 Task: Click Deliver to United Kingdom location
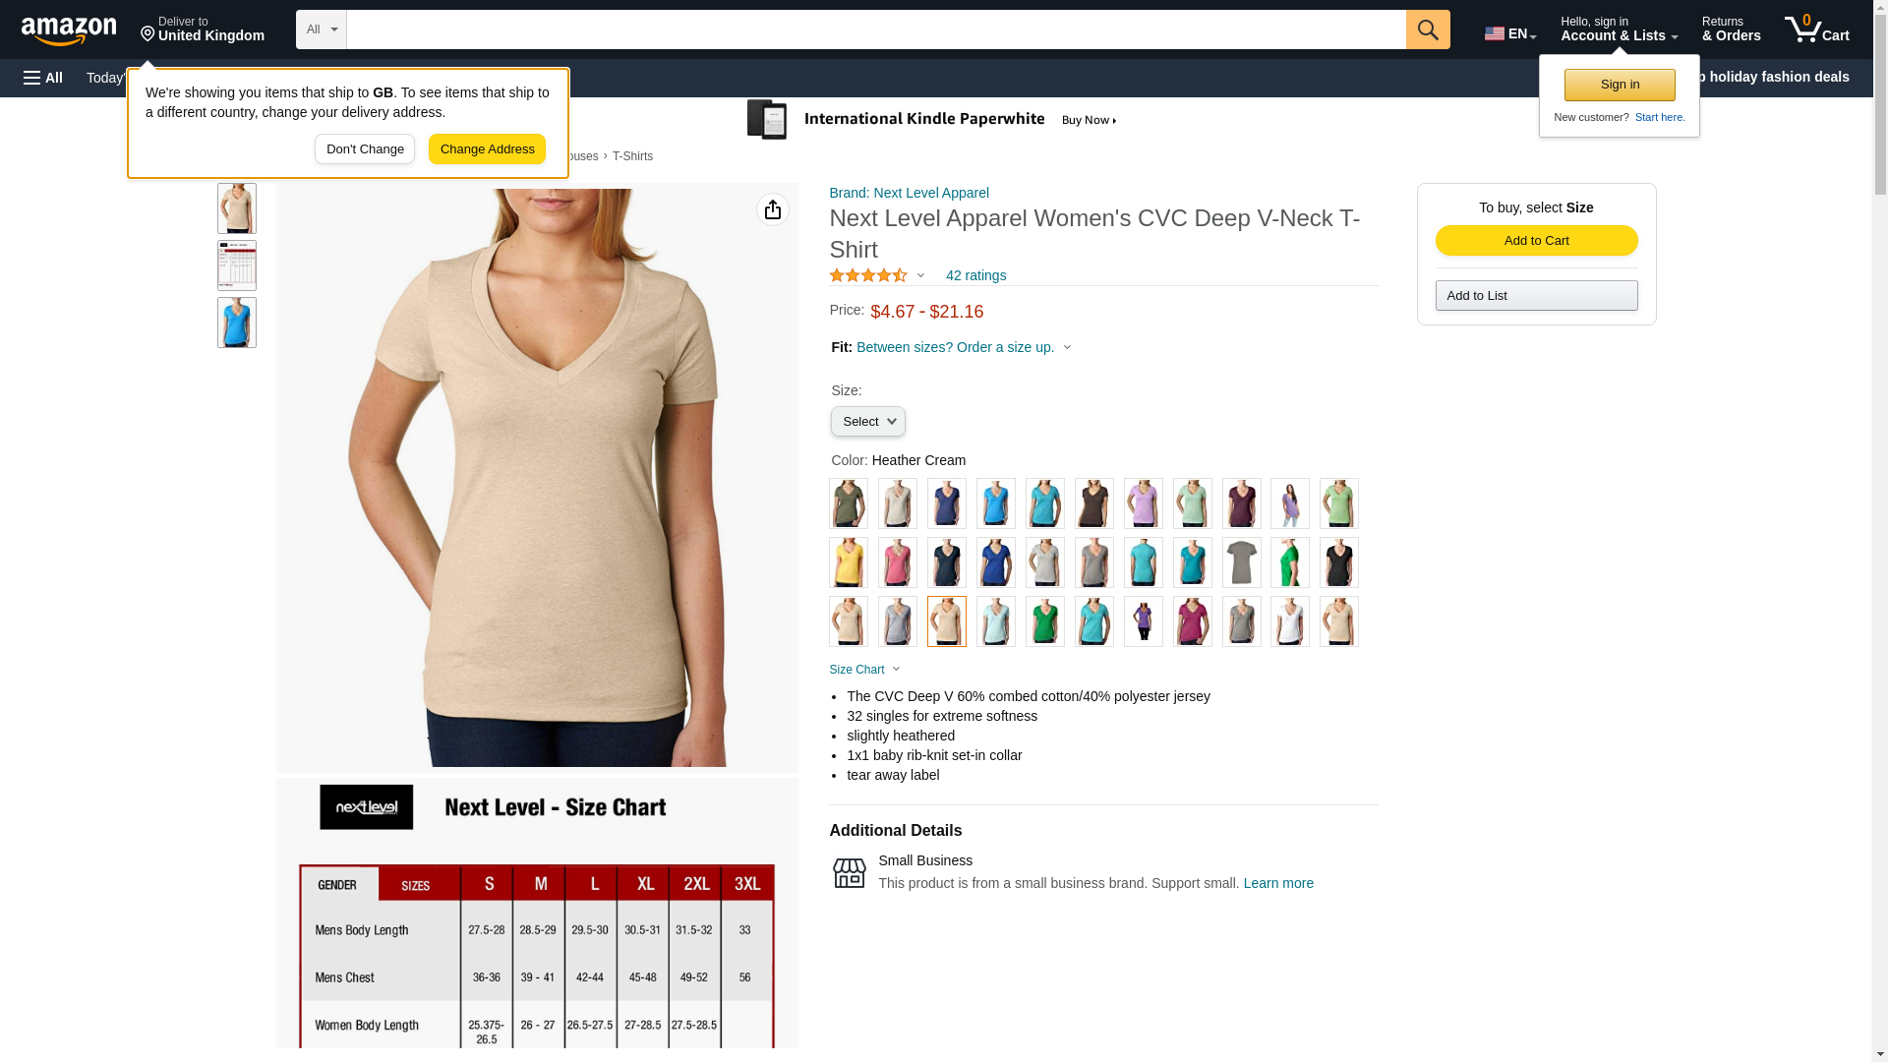pyautogui.click(x=203, y=29)
